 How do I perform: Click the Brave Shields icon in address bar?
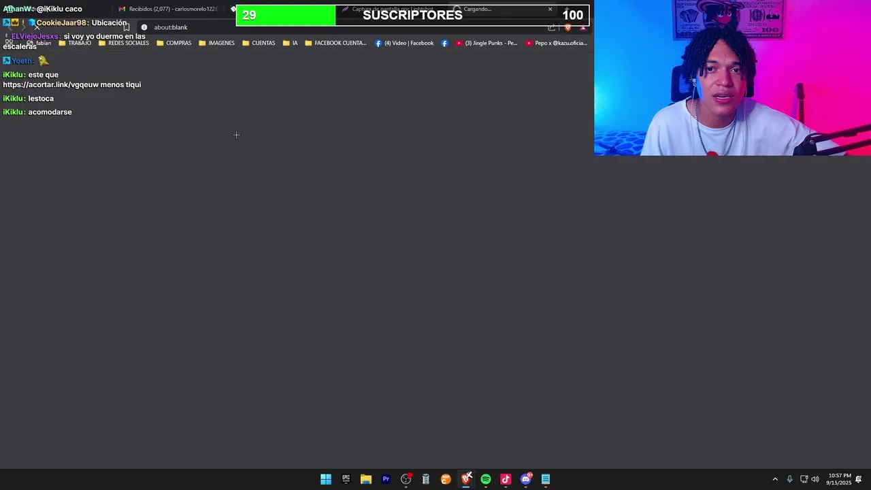tap(568, 27)
